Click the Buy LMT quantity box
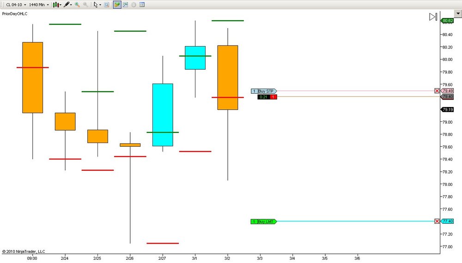The image size is (462, 263). 254,221
